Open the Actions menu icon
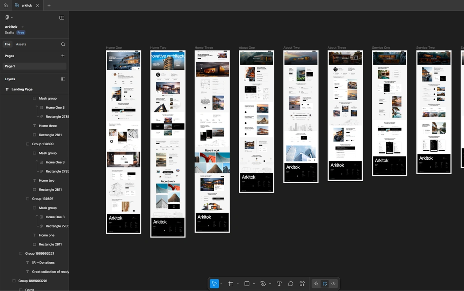 tap(302, 284)
